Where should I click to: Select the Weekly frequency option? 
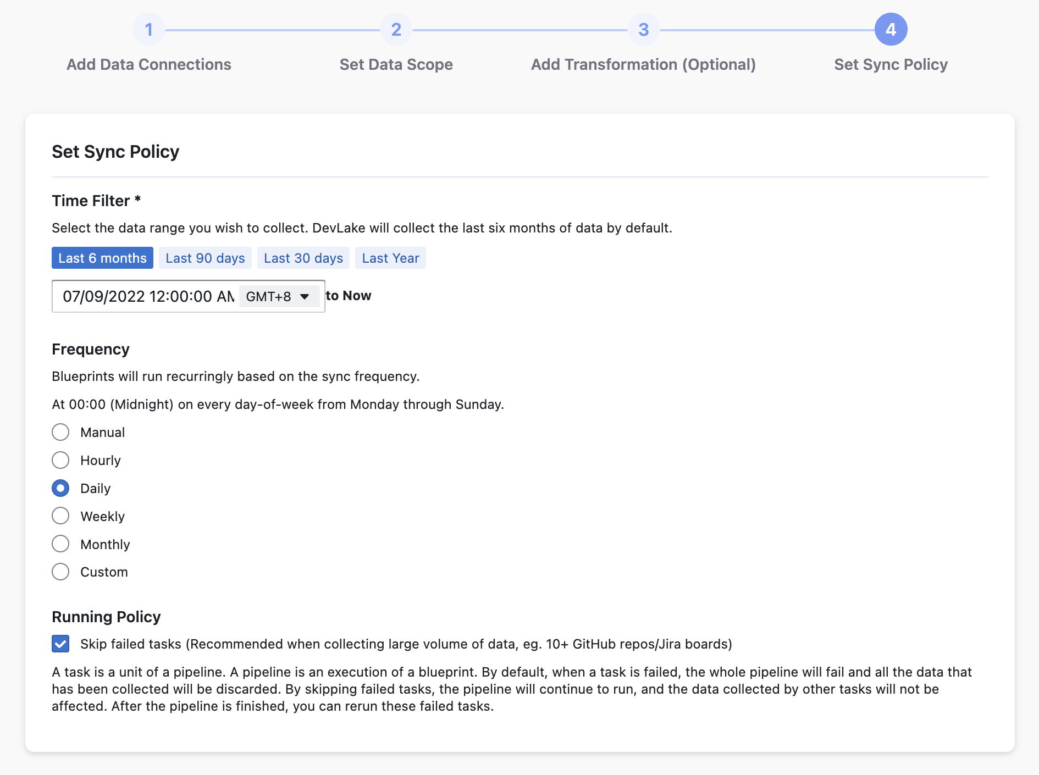point(60,516)
